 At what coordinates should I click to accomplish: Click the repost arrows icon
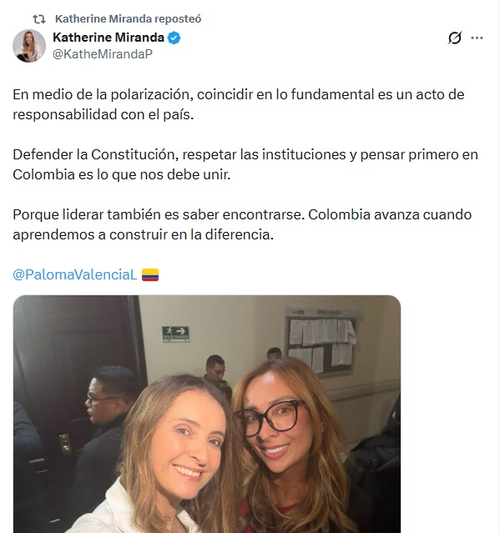(x=39, y=19)
